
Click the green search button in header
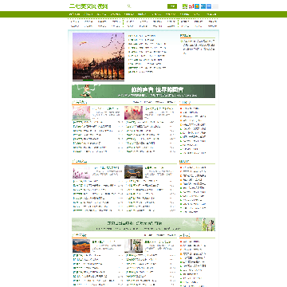172,6
